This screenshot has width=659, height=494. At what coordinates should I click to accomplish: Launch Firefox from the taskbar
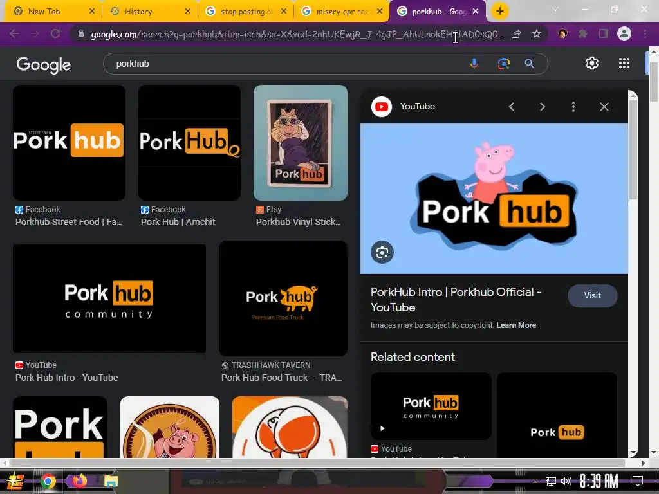tap(79, 480)
